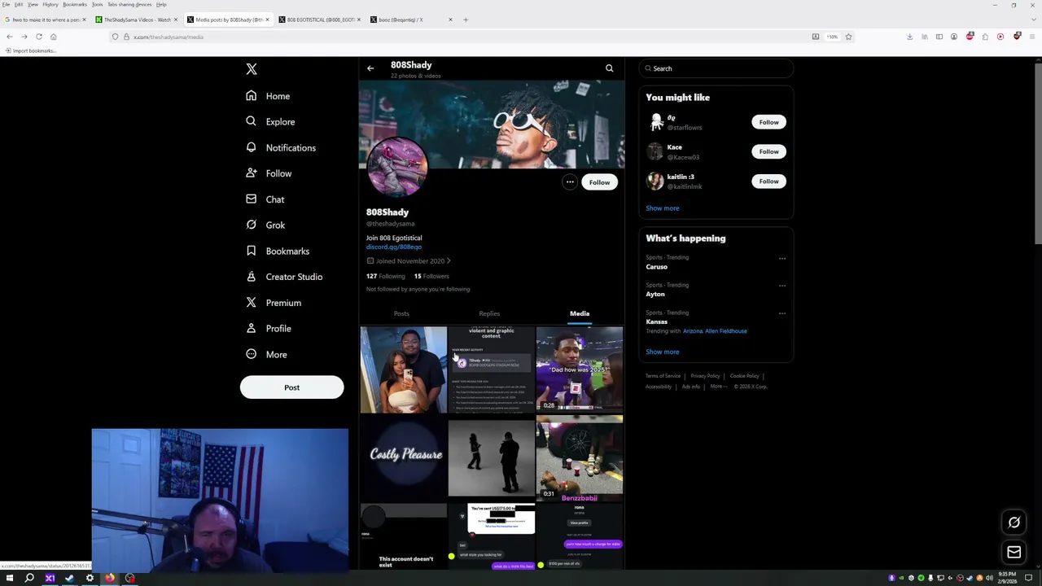This screenshot has width=1042, height=586.
Task: Bookmark this page with the star icon
Action: point(848,37)
